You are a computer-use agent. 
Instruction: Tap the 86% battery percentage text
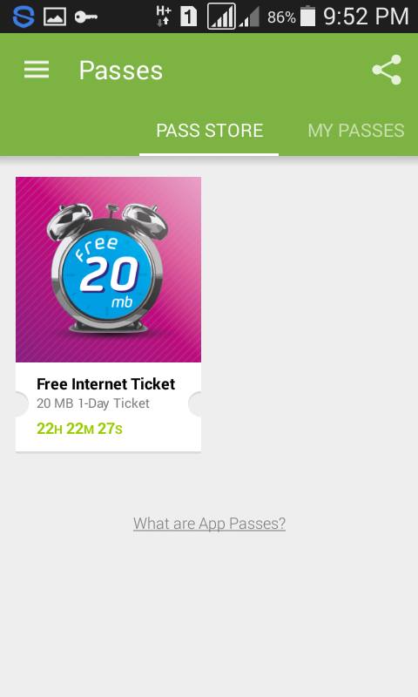[x=281, y=17]
